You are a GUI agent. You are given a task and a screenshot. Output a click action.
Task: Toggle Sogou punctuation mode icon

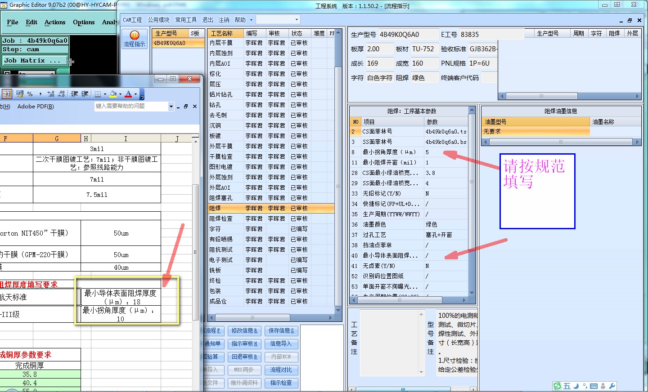585,386
